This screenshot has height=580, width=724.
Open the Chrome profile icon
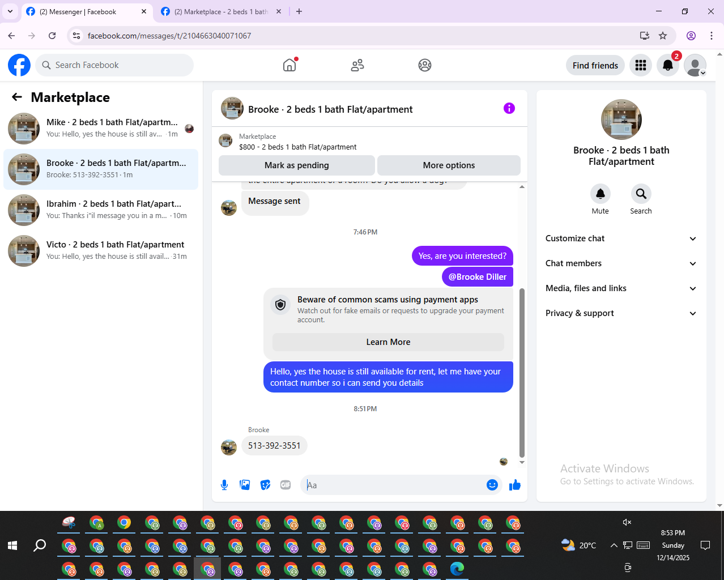(691, 36)
